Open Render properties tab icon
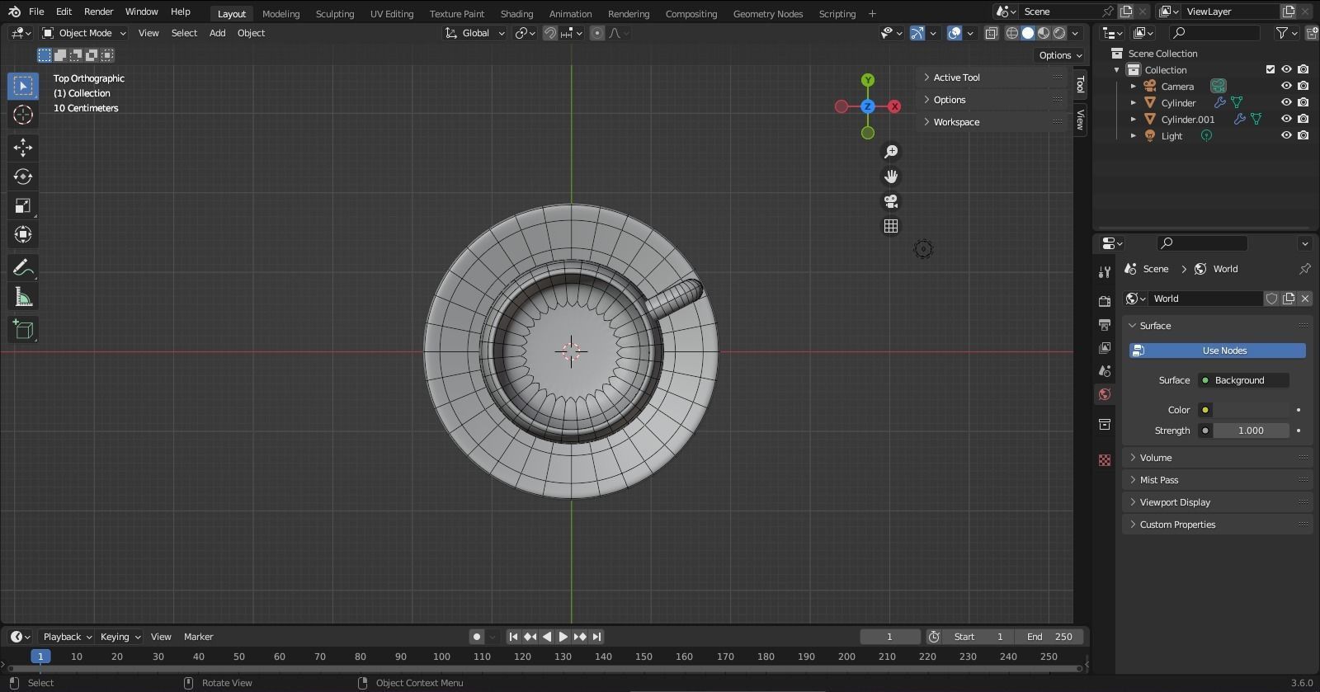 pos(1105,301)
